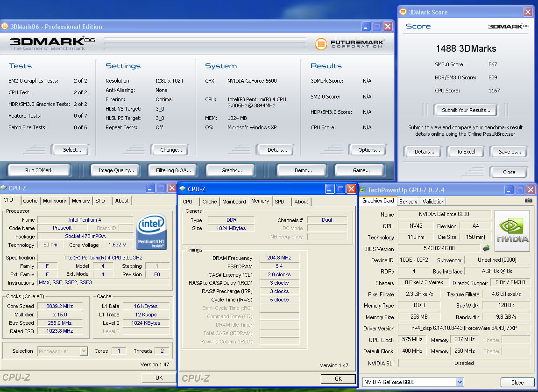Click the Driver Version nv4_disp field
This screenshot has height=392, width=538.
pos(464,328)
